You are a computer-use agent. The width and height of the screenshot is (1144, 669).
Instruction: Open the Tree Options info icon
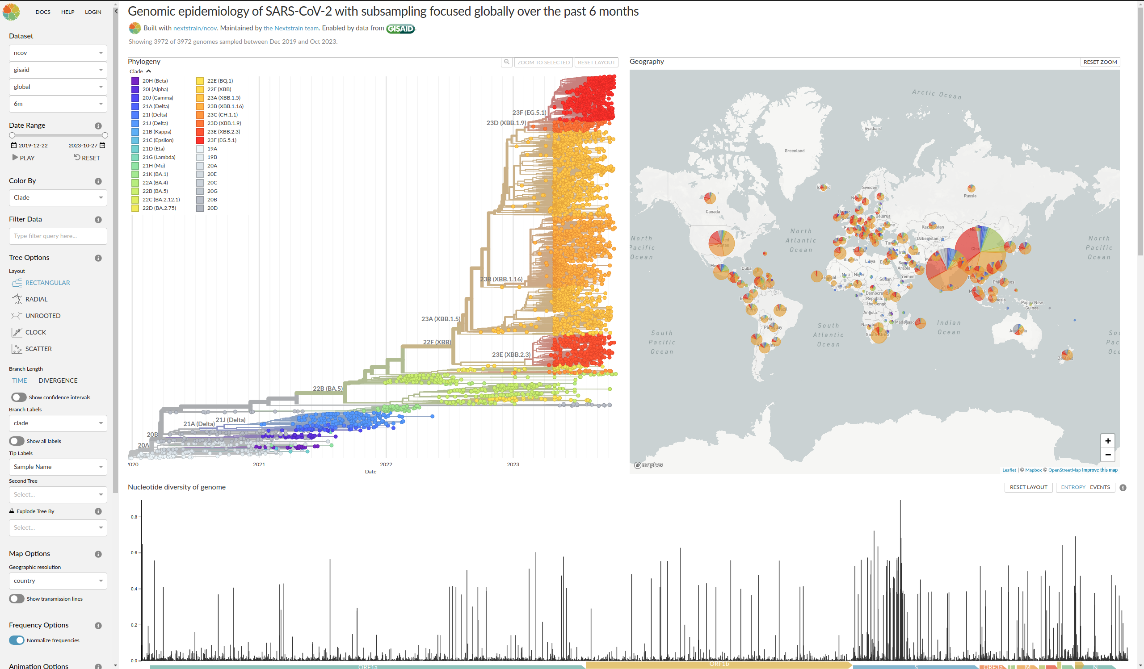(98, 258)
